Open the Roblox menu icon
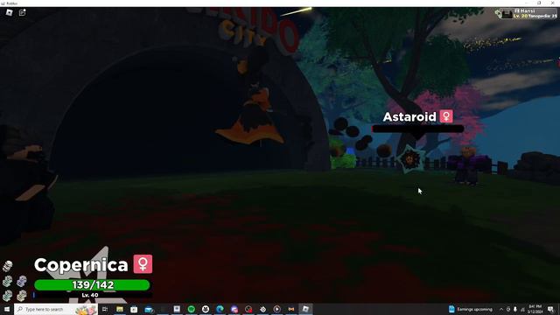 pos(10,12)
